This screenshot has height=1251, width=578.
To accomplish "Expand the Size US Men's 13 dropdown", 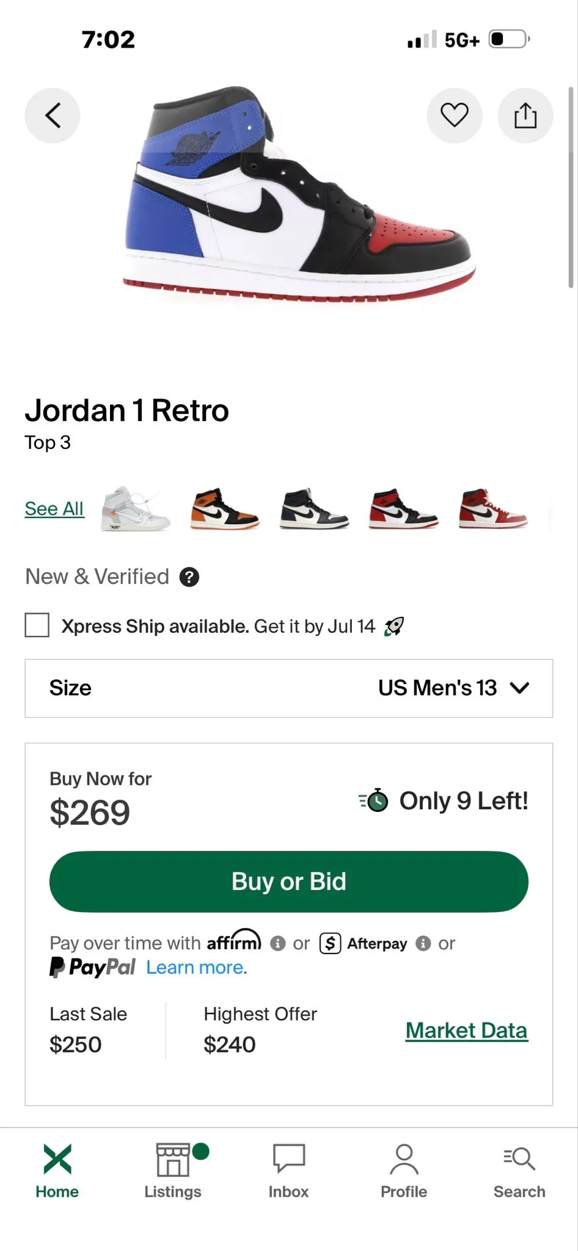I will tap(289, 688).
